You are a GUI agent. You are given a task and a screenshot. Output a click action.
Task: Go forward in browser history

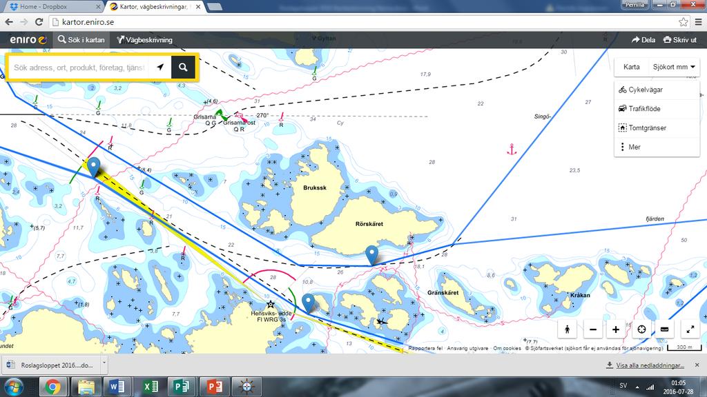[x=24, y=21]
